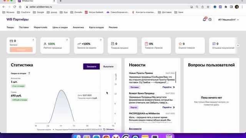This screenshot has width=246, height=138.
Task: Open the Chrome profile avatar
Action: click(237, 7)
